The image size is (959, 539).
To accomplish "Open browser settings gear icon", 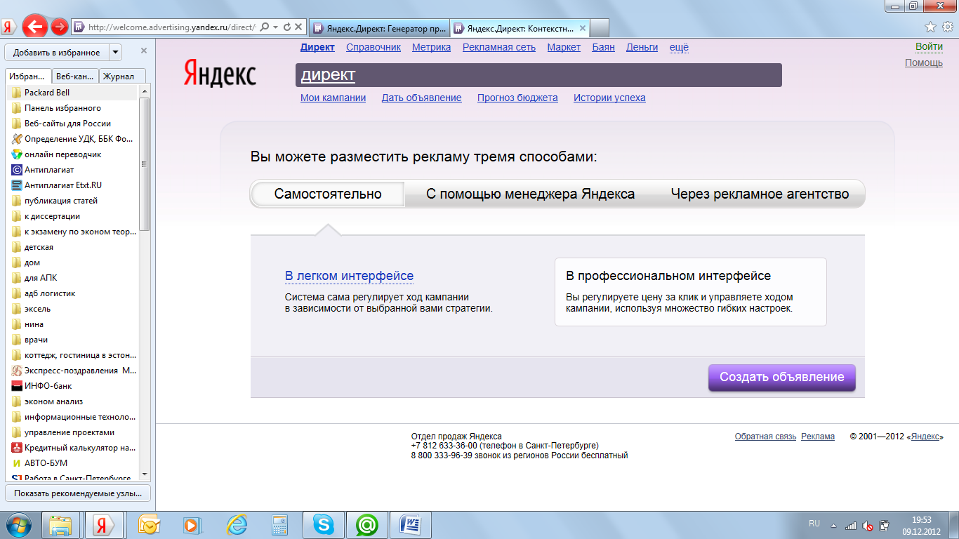I will (x=948, y=27).
